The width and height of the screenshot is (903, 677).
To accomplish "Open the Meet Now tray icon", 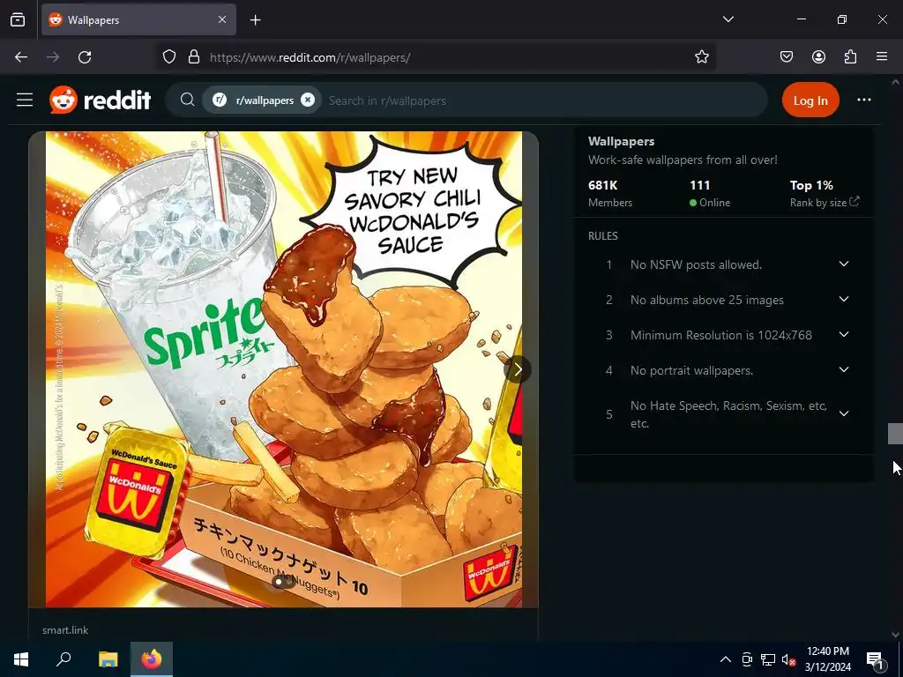I will point(747,659).
